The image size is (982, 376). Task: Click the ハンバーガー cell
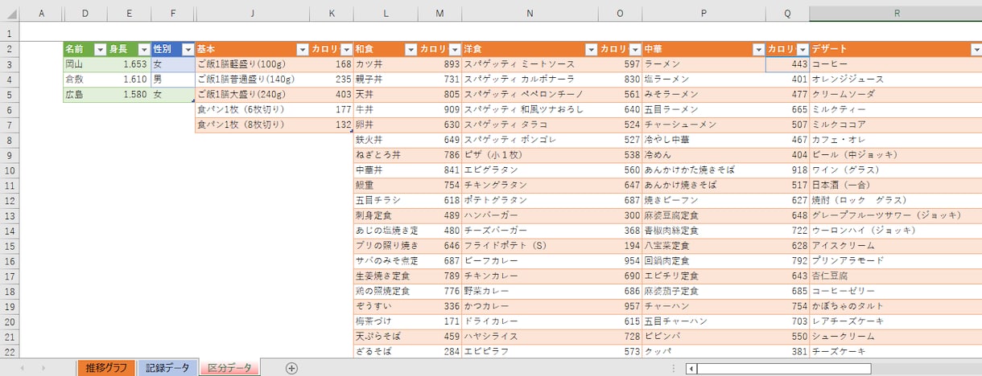pyautogui.click(x=529, y=215)
